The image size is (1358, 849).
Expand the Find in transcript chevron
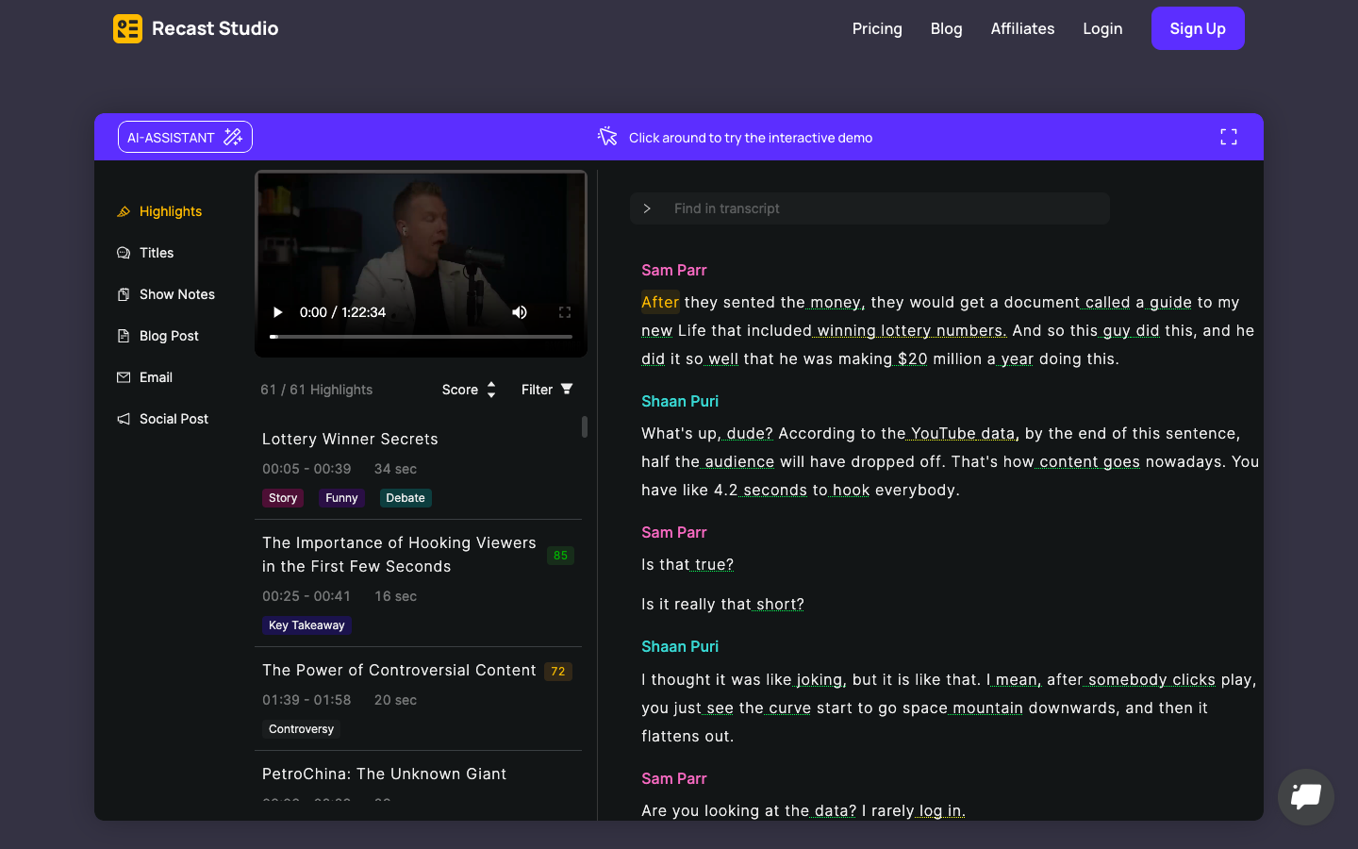click(647, 208)
